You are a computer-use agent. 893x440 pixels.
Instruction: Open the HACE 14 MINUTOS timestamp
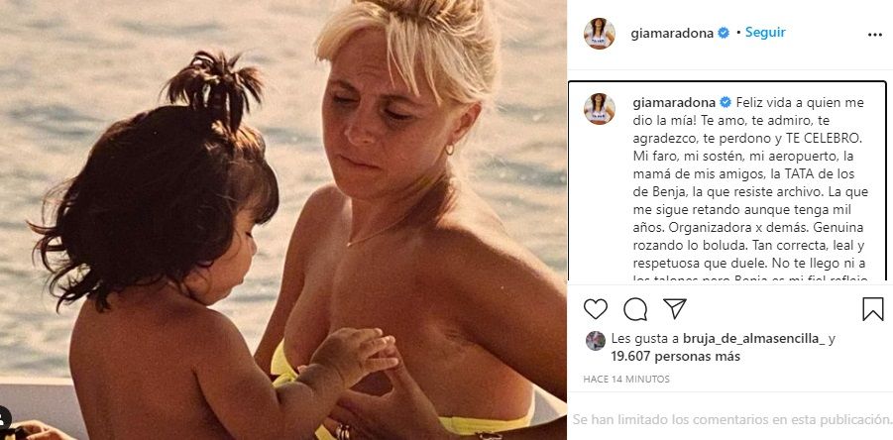pyautogui.click(x=626, y=380)
